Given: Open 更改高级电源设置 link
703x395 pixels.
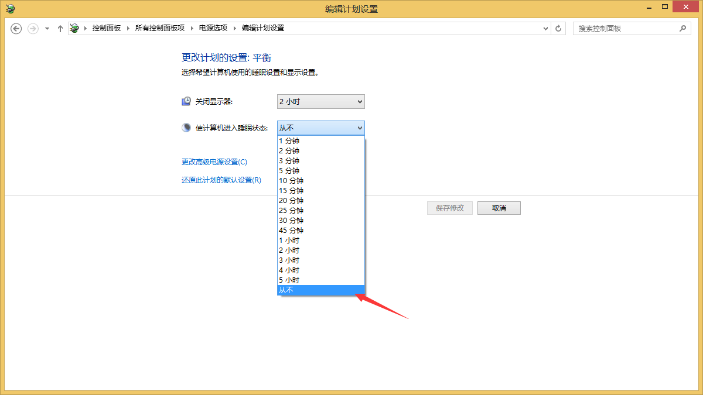Looking at the screenshot, I should 214,162.
